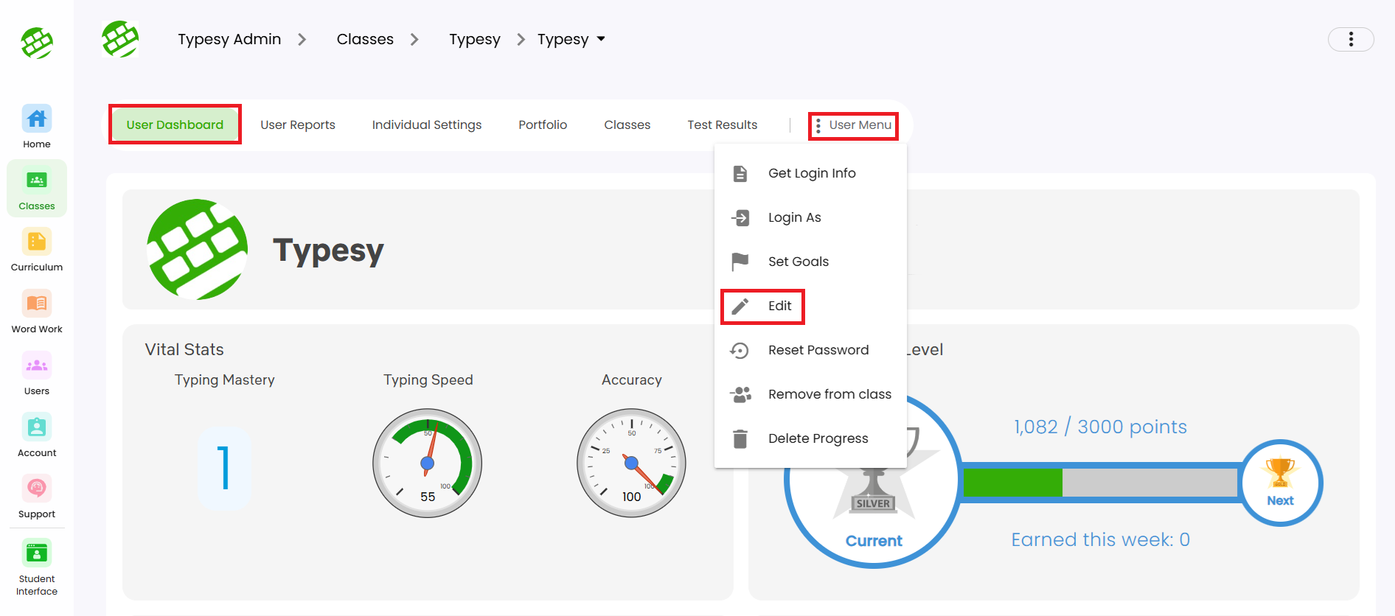Viewport: 1395px width, 616px height.
Task: Click the Accuracy gauge
Action: (631, 463)
